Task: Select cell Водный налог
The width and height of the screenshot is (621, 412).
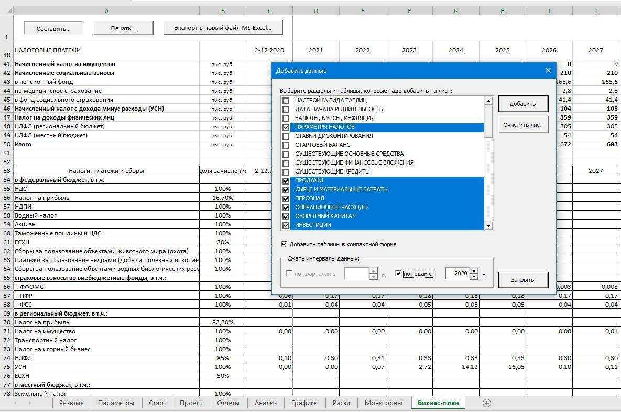Action: point(106,215)
